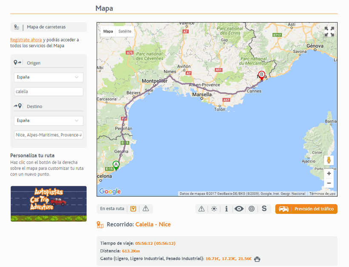Screen dimensions: 349x267
Task: Toggle the eye visibility icon
Action: 239,209
